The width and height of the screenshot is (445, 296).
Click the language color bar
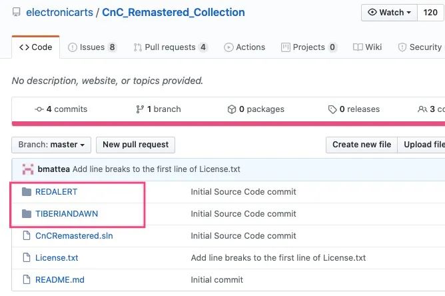point(228,123)
